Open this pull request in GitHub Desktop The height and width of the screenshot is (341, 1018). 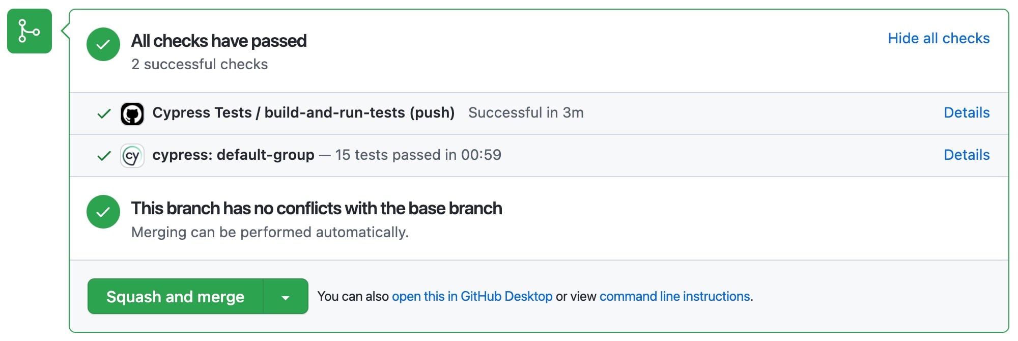[x=472, y=296]
